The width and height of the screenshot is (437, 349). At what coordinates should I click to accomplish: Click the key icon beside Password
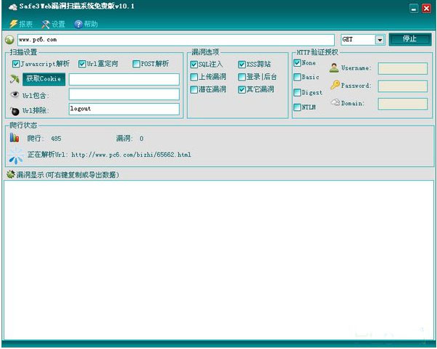[335, 86]
